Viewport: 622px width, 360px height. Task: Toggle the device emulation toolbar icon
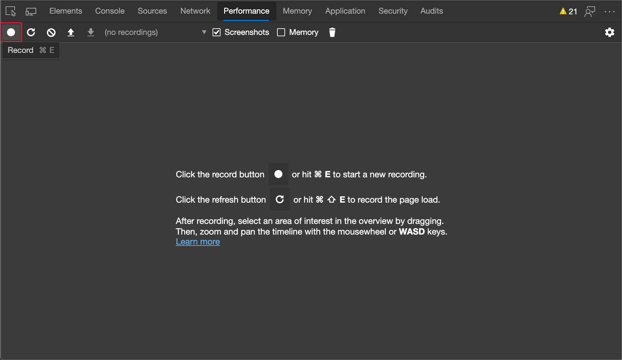tap(31, 11)
